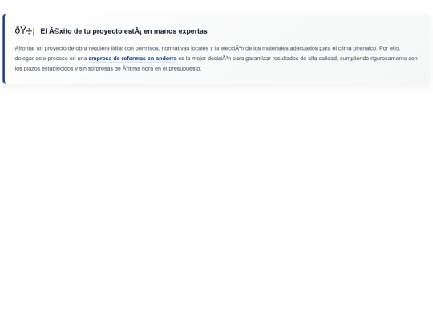
Task: Click the heading 'El éxito de tu proyecto está en manos expertas'
Action: (x=123, y=31)
